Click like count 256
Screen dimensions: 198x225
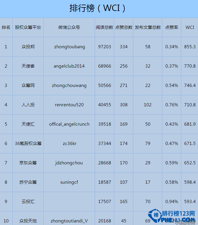pos(124,66)
